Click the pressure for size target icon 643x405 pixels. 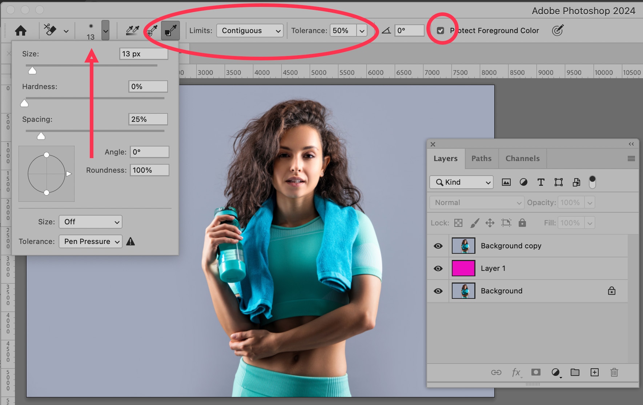[557, 31]
